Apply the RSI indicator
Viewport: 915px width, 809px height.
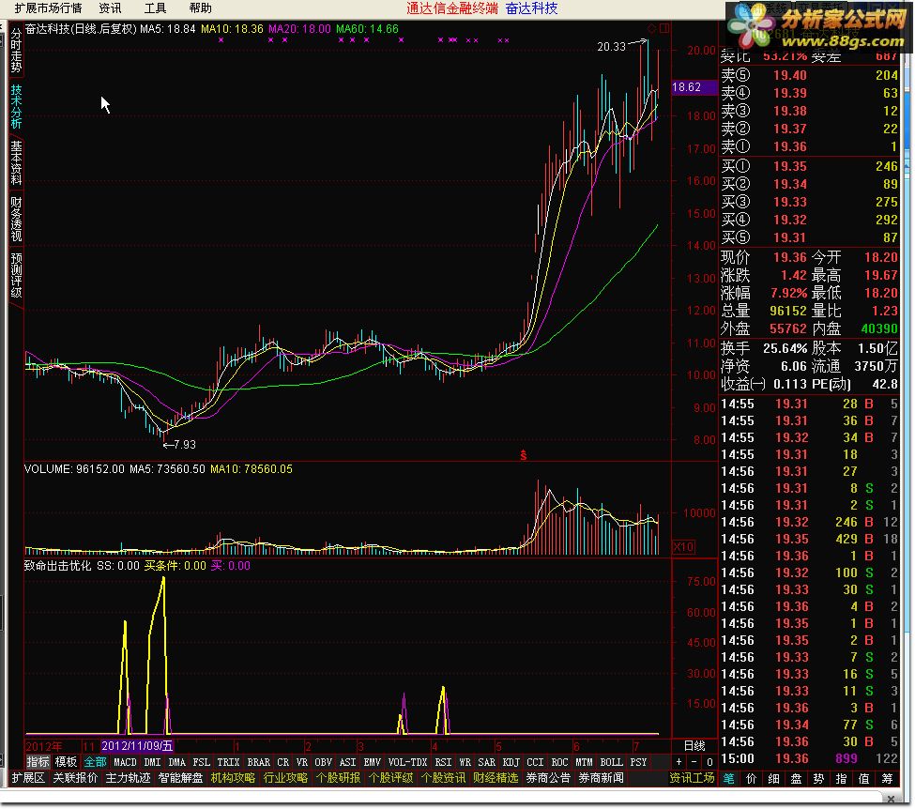[x=443, y=762]
